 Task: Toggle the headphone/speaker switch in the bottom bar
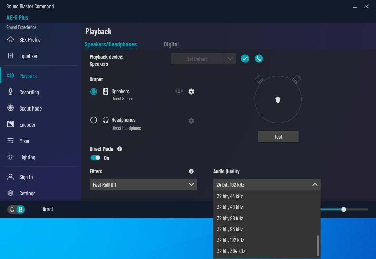coord(16,210)
